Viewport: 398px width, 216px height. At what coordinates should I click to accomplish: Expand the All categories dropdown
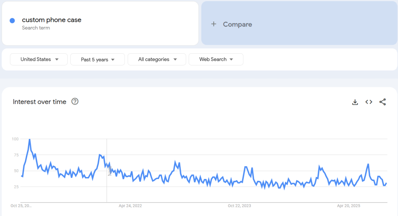(157, 60)
